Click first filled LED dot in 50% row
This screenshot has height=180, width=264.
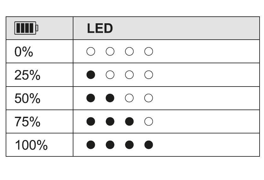(x=91, y=98)
